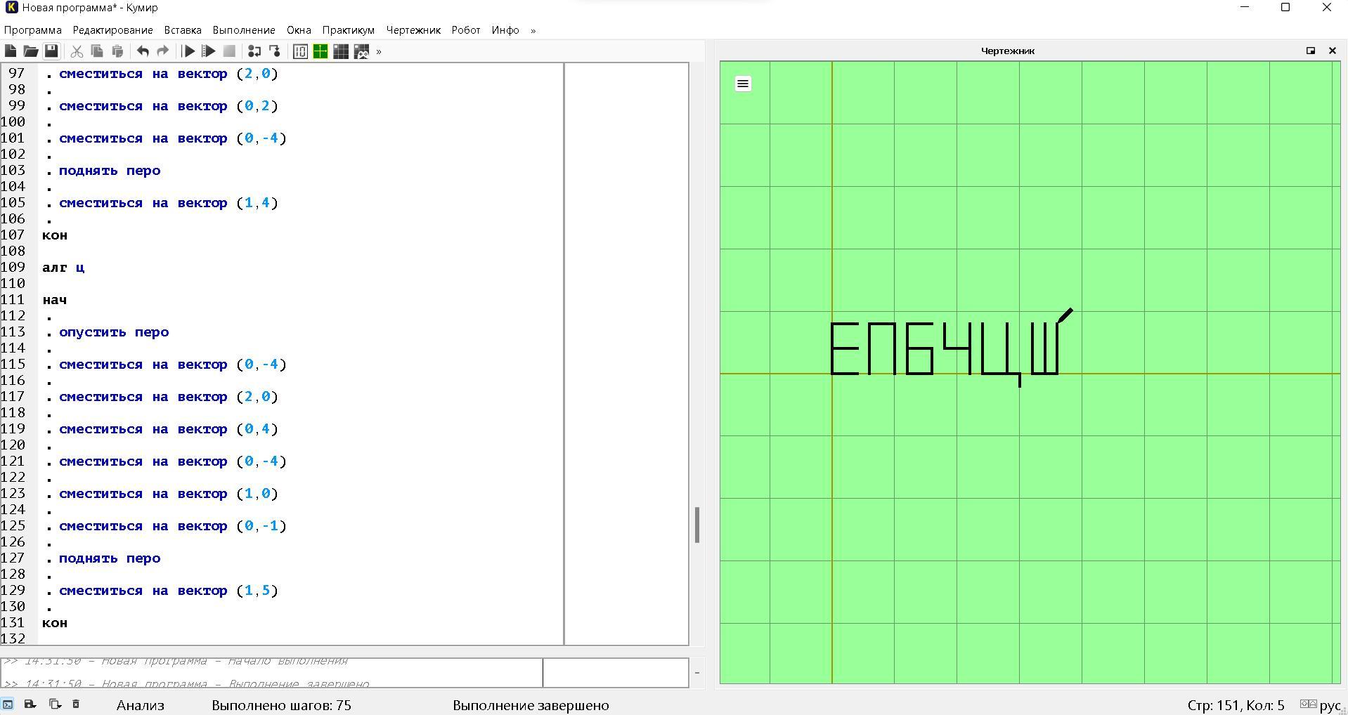Click the New program file icon
1348x715 pixels.
click(x=11, y=51)
